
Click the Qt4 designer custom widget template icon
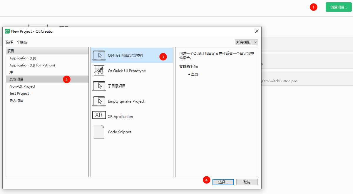(99, 55)
